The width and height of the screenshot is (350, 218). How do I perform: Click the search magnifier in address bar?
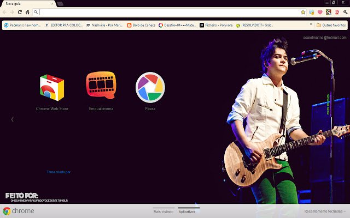pos(36,12)
